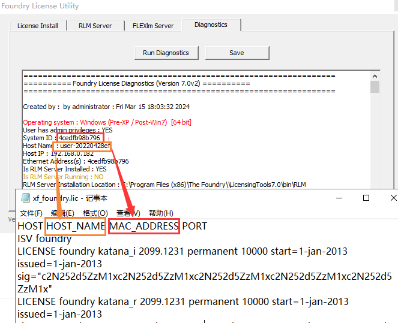Select the Diagnostics tab
Screen dimensions: 398x323
[211, 25]
